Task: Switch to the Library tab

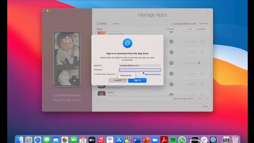Action: coord(114,23)
